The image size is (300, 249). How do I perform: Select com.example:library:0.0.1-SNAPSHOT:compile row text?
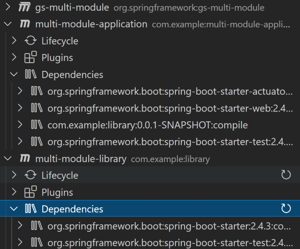point(148,125)
